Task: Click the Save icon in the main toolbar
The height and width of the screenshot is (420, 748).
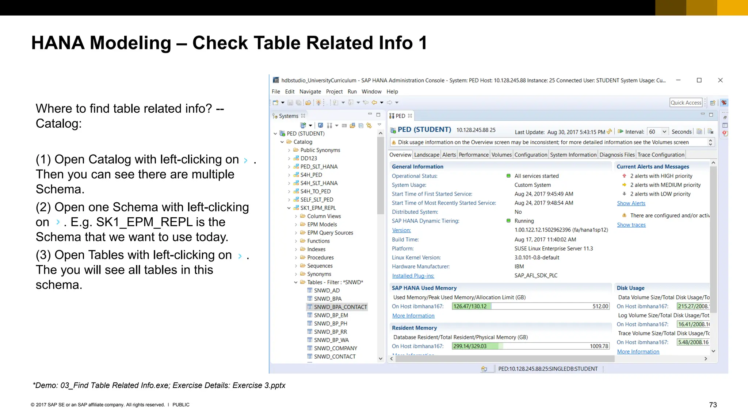Action: (290, 103)
